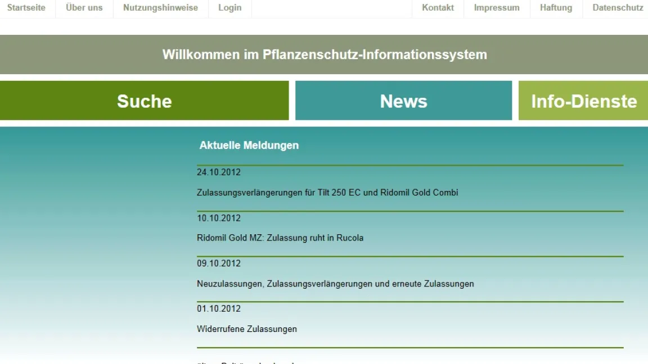648x364 pixels.
Task: Navigate to the Startseite menu item
Action: pyautogui.click(x=26, y=8)
